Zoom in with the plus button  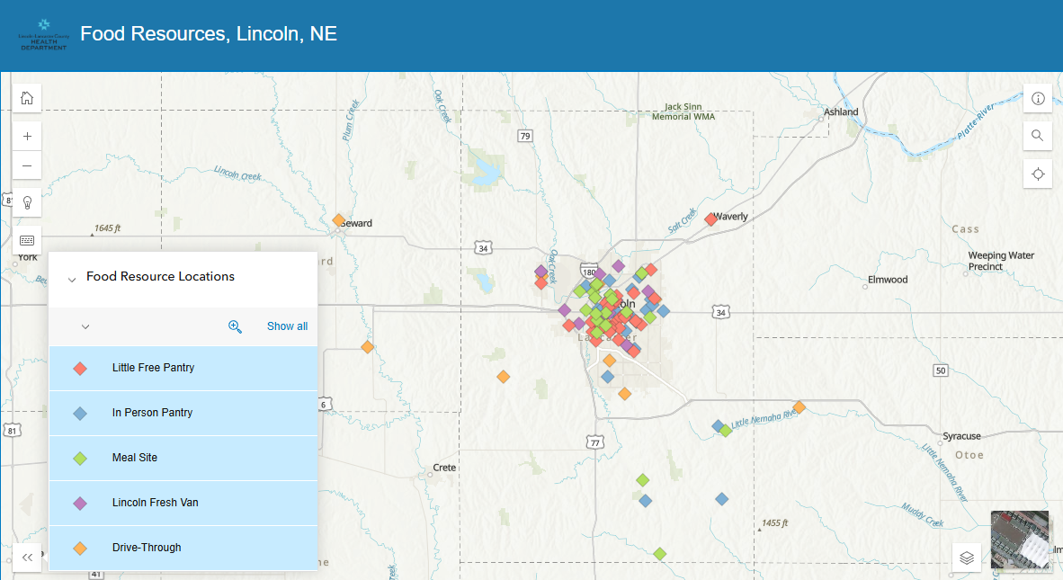(27, 137)
